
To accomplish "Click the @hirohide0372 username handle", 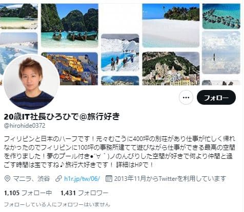I will click(25, 126).
